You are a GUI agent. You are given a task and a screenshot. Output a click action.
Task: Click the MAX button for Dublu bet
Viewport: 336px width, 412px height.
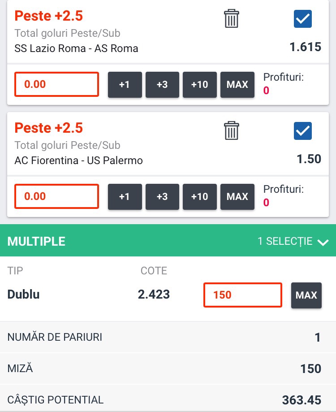pyautogui.click(x=306, y=295)
